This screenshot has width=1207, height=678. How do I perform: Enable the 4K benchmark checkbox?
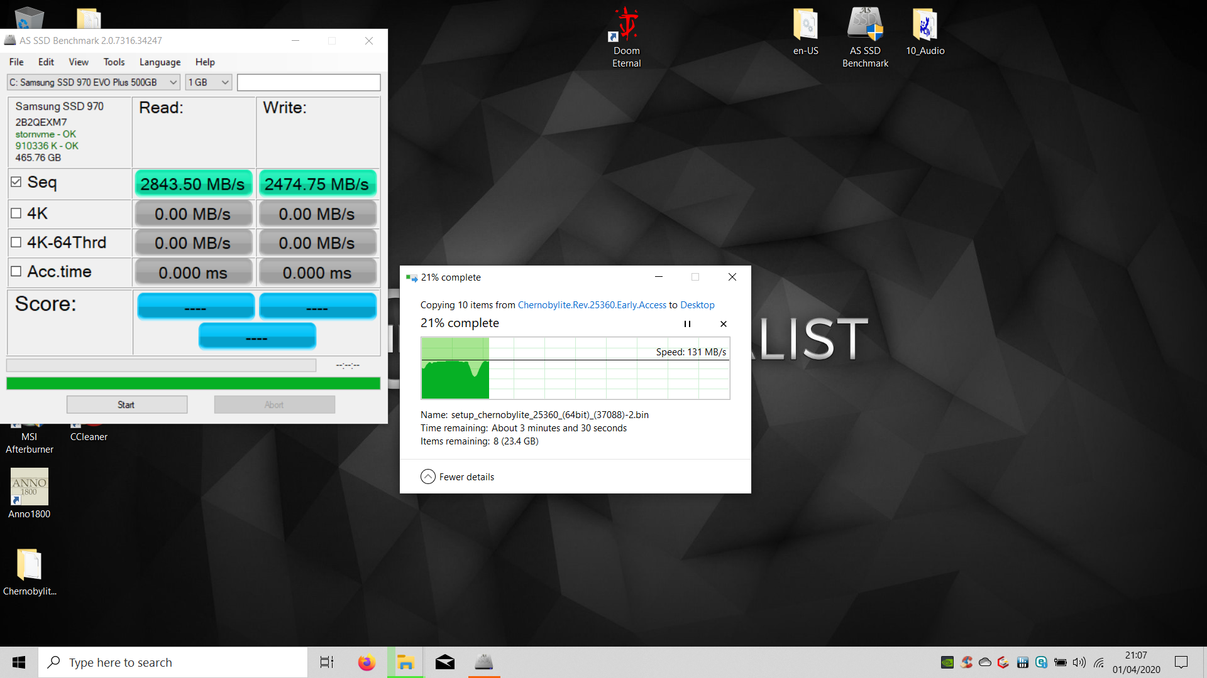pyautogui.click(x=16, y=213)
